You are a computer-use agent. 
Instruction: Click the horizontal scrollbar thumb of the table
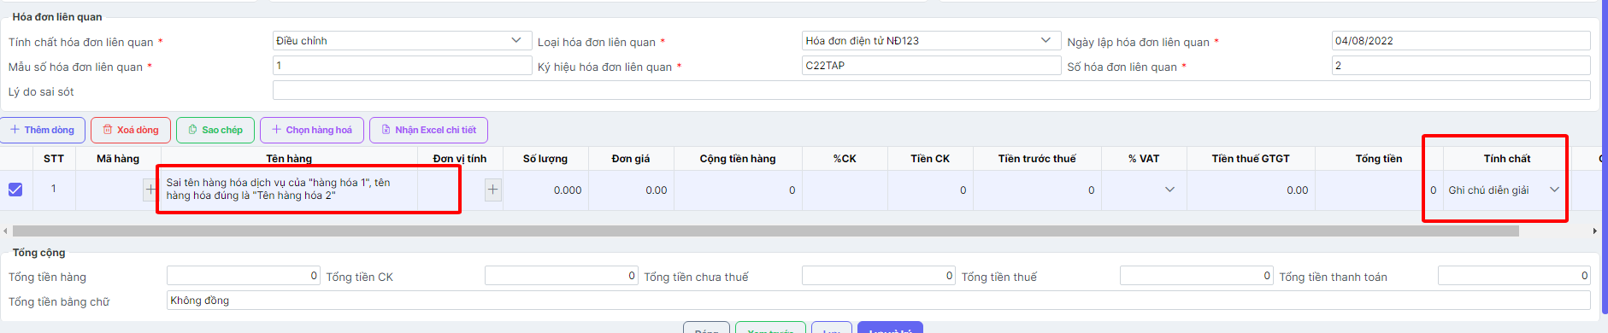click(x=765, y=231)
